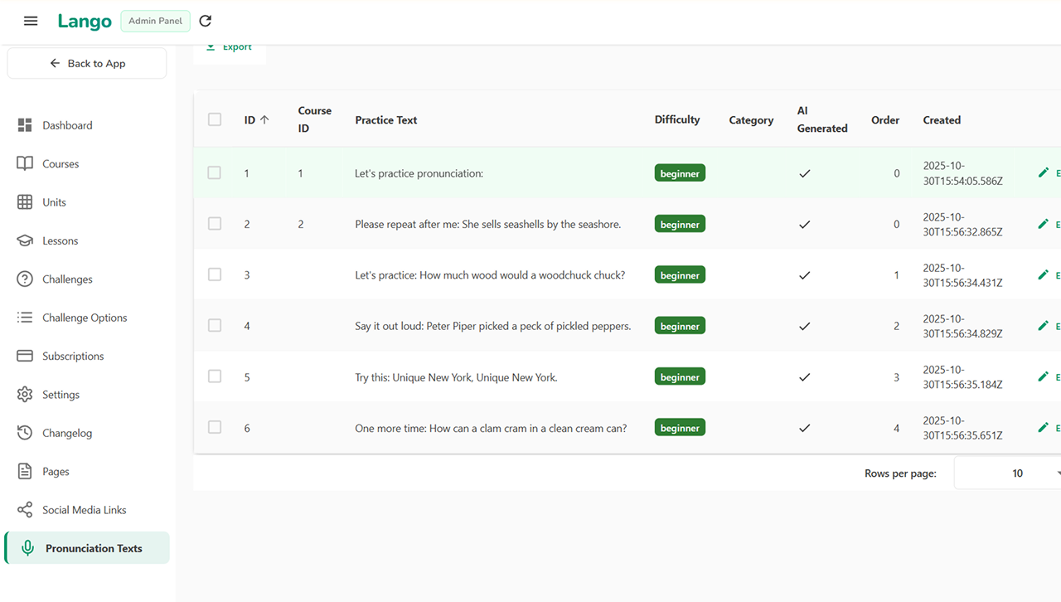The image size is (1061, 602).
Task: Click the Lango logo
Action: click(x=85, y=22)
